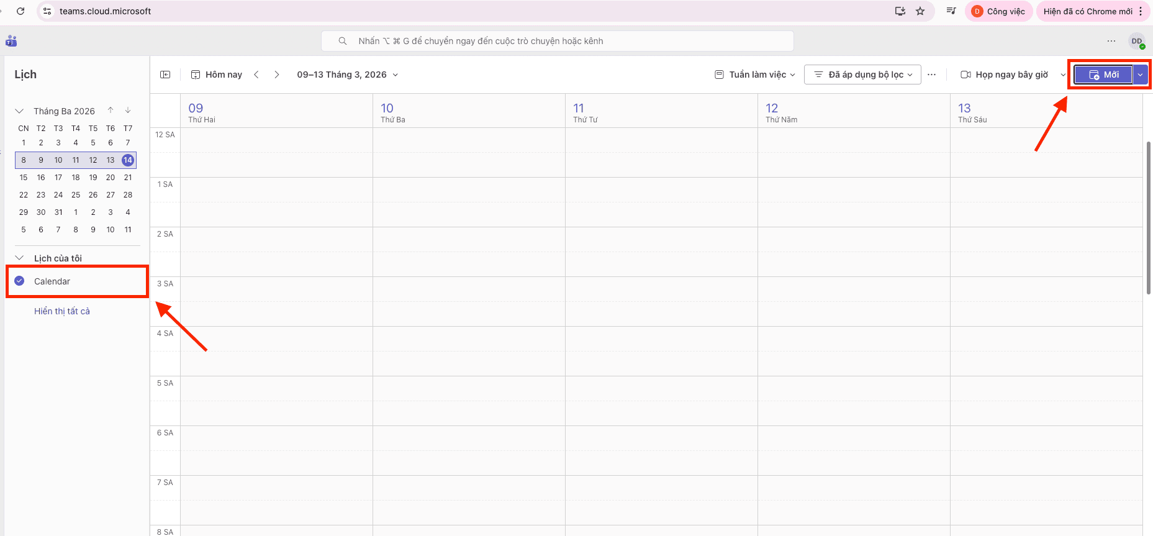Image resolution: width=1153 pixels, height=536 pixels.
Task: Click the 3 SA time label
Action: (165, 283)
